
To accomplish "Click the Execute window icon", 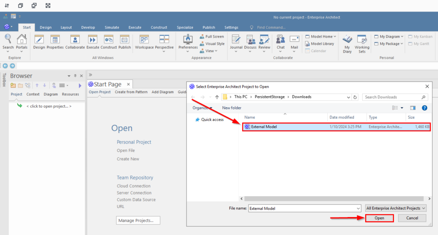I will click(x=92, y=42).
